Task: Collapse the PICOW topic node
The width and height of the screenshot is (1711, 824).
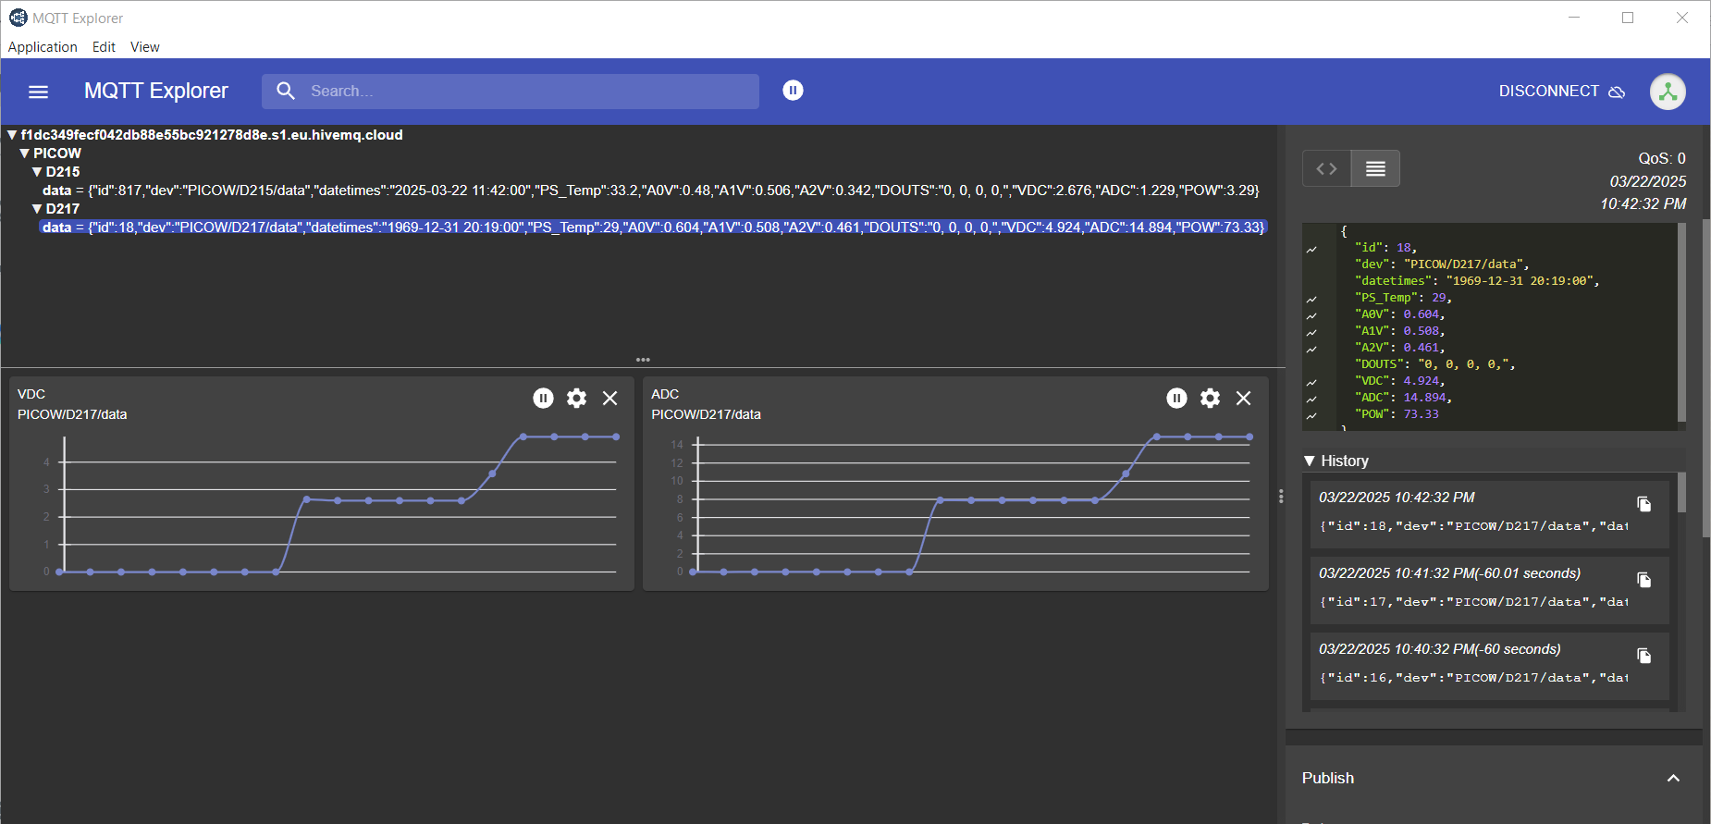Action: point(25,154)
